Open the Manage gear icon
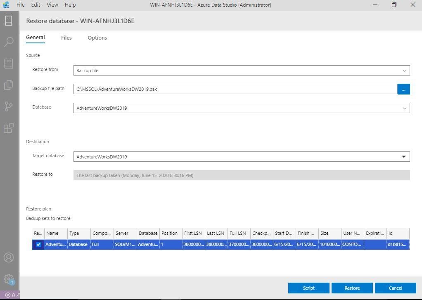This screenshot has height=300, width=422. tap(9, 279)
